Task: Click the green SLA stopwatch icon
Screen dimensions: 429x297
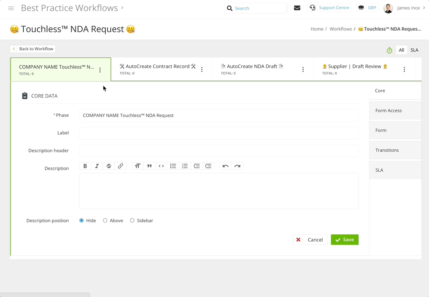Action: tap(389, 50)
